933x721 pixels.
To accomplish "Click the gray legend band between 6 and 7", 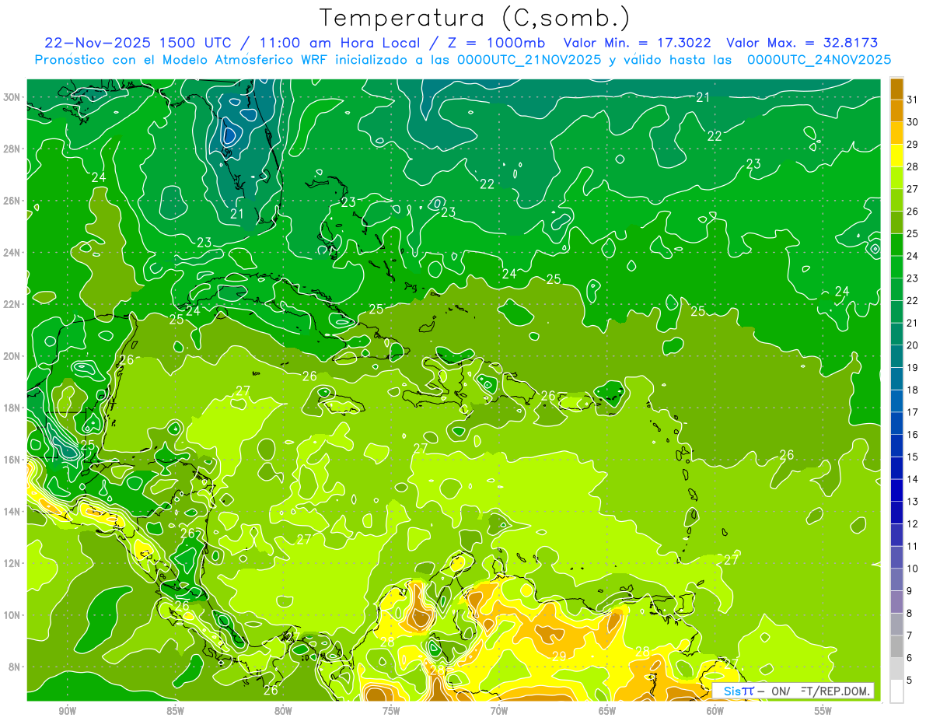I will (896, 647).
